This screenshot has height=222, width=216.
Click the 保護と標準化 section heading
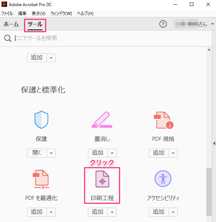43,90
